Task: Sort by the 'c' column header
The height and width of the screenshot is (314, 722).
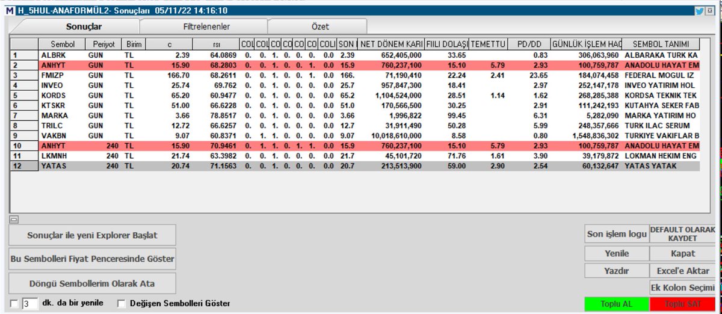Action: tap(169, 45)
